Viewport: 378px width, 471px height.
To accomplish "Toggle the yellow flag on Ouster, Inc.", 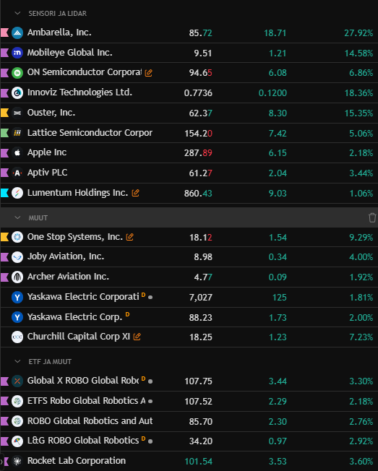I will (x=4, y=113).
